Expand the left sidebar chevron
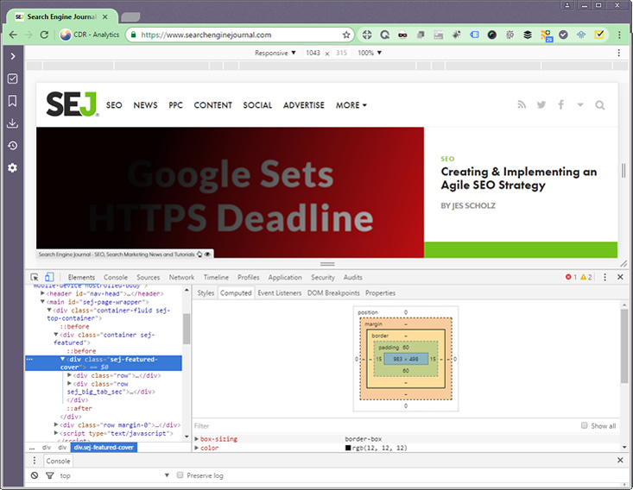Image resolution: width=633 pixels, height=490 pixels. [x=13, y=56]
